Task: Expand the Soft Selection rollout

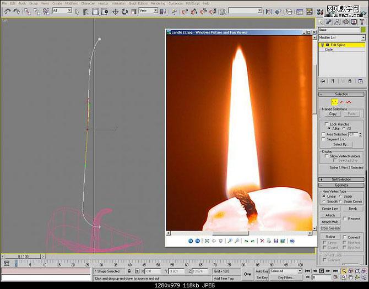Action: pos(341,179)
